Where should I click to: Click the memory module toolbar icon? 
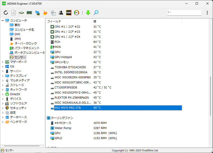click(29, 13)
